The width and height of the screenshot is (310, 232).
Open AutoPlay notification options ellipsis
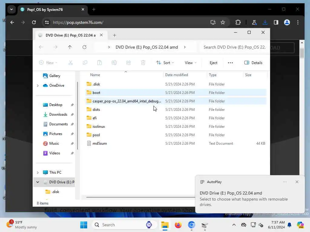(285, 182)
